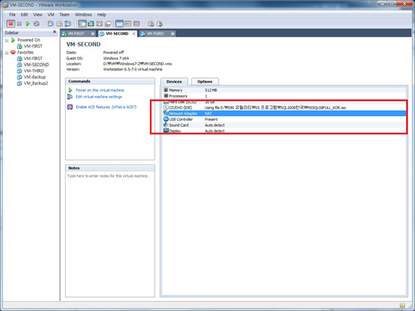Open the File menu
This screenshot has height=311, width=415.
point(12,15)
